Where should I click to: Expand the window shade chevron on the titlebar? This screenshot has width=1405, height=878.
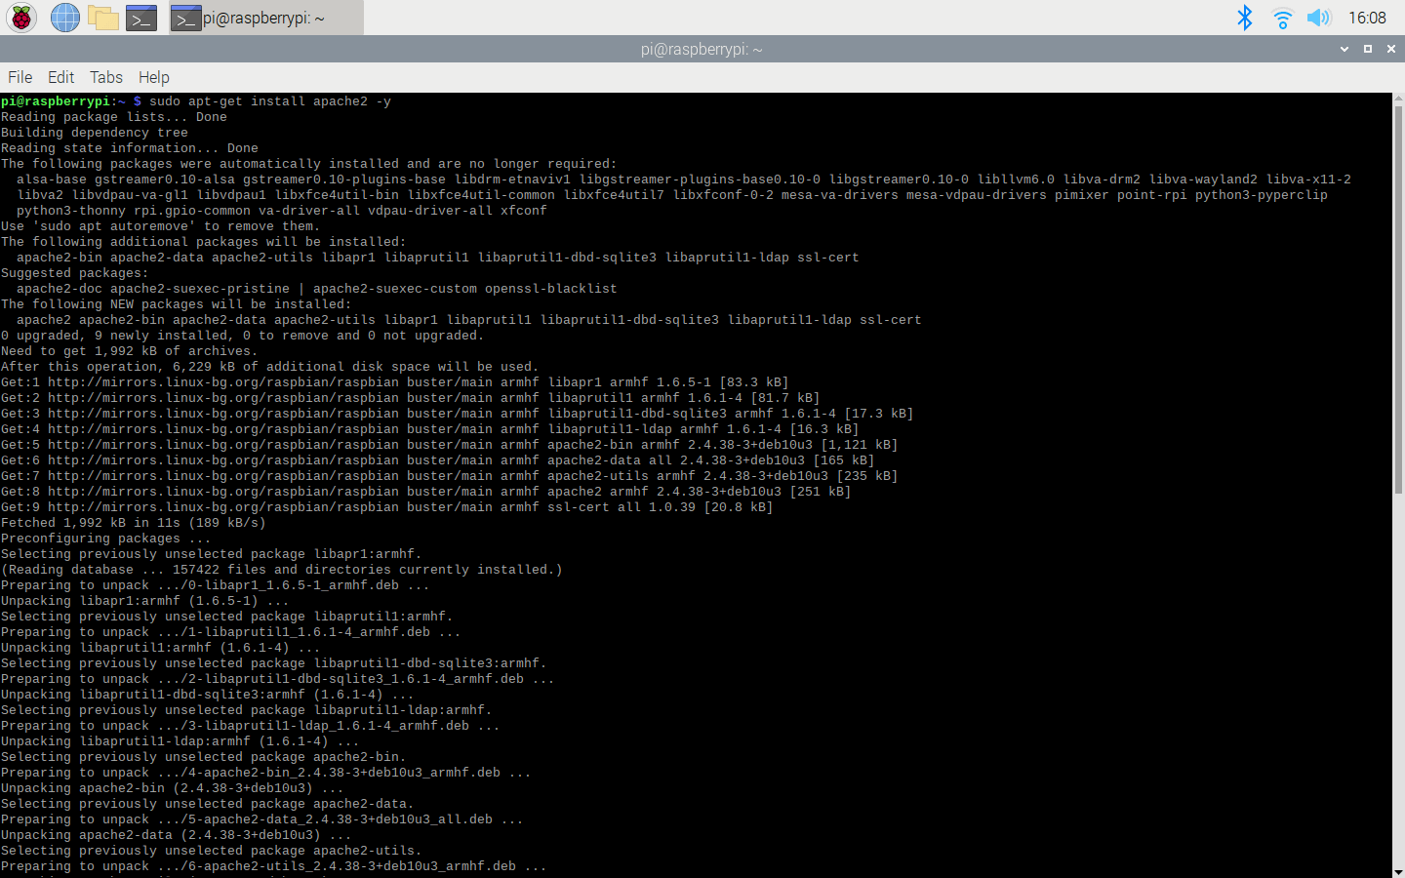point(1345,48)
